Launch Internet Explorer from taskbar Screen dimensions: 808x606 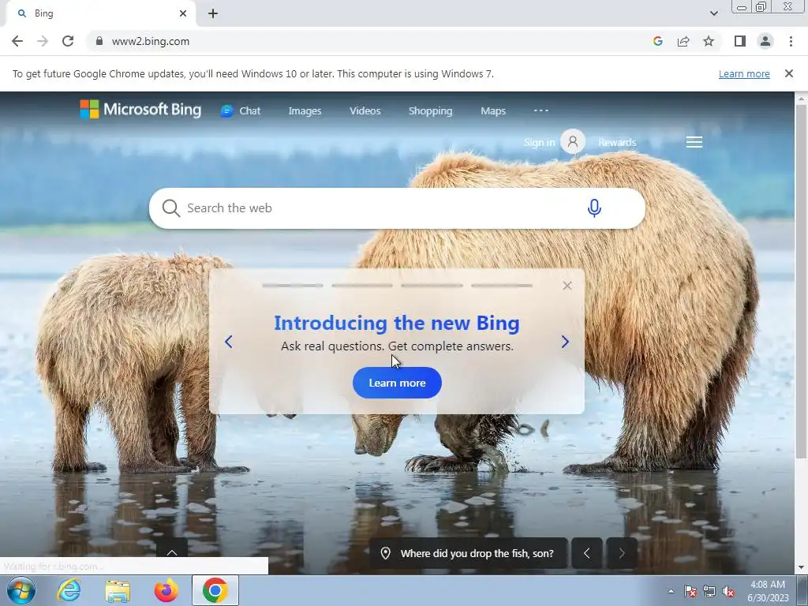pyautogui.click(x=69, y=590)
